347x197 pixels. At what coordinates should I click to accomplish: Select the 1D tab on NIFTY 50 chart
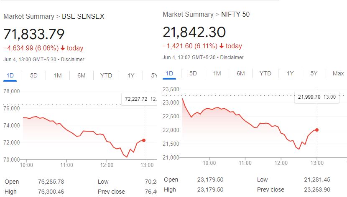pos(169,74)
